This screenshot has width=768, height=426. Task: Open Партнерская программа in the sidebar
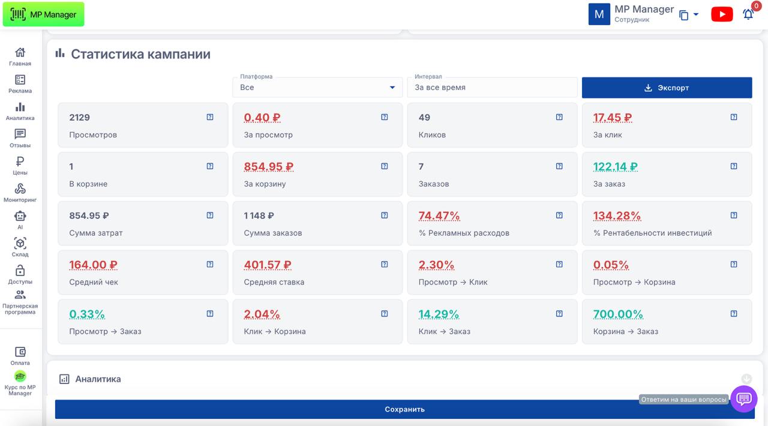click(20, 301)
